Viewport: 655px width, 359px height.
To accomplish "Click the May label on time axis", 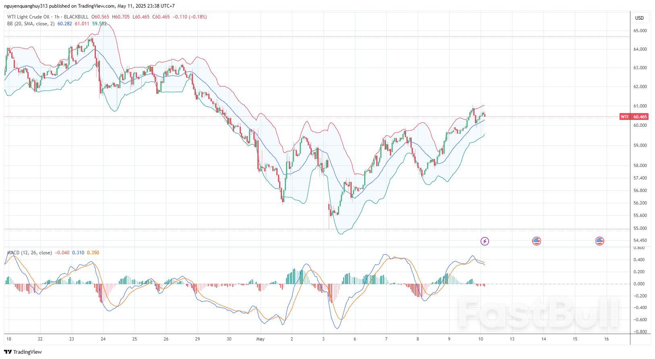I will click(260, 339).
